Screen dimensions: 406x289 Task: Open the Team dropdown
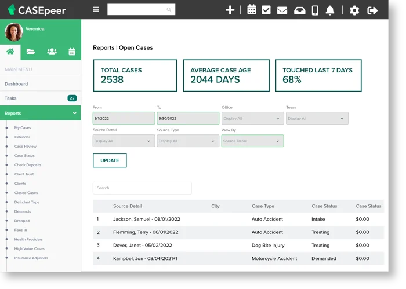(317, 118)
